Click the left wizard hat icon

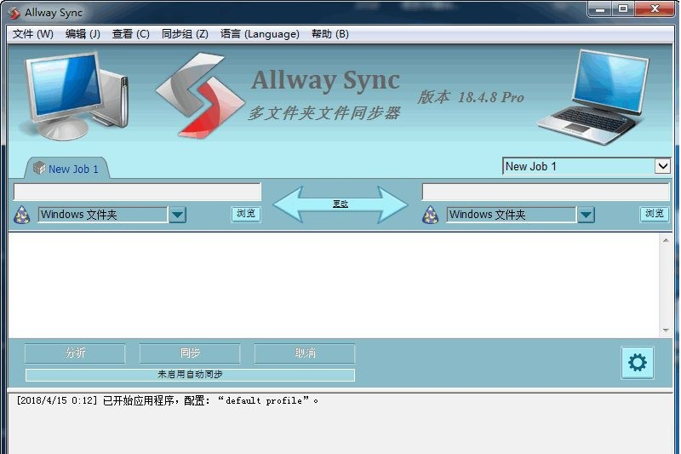tap(22, 215)
